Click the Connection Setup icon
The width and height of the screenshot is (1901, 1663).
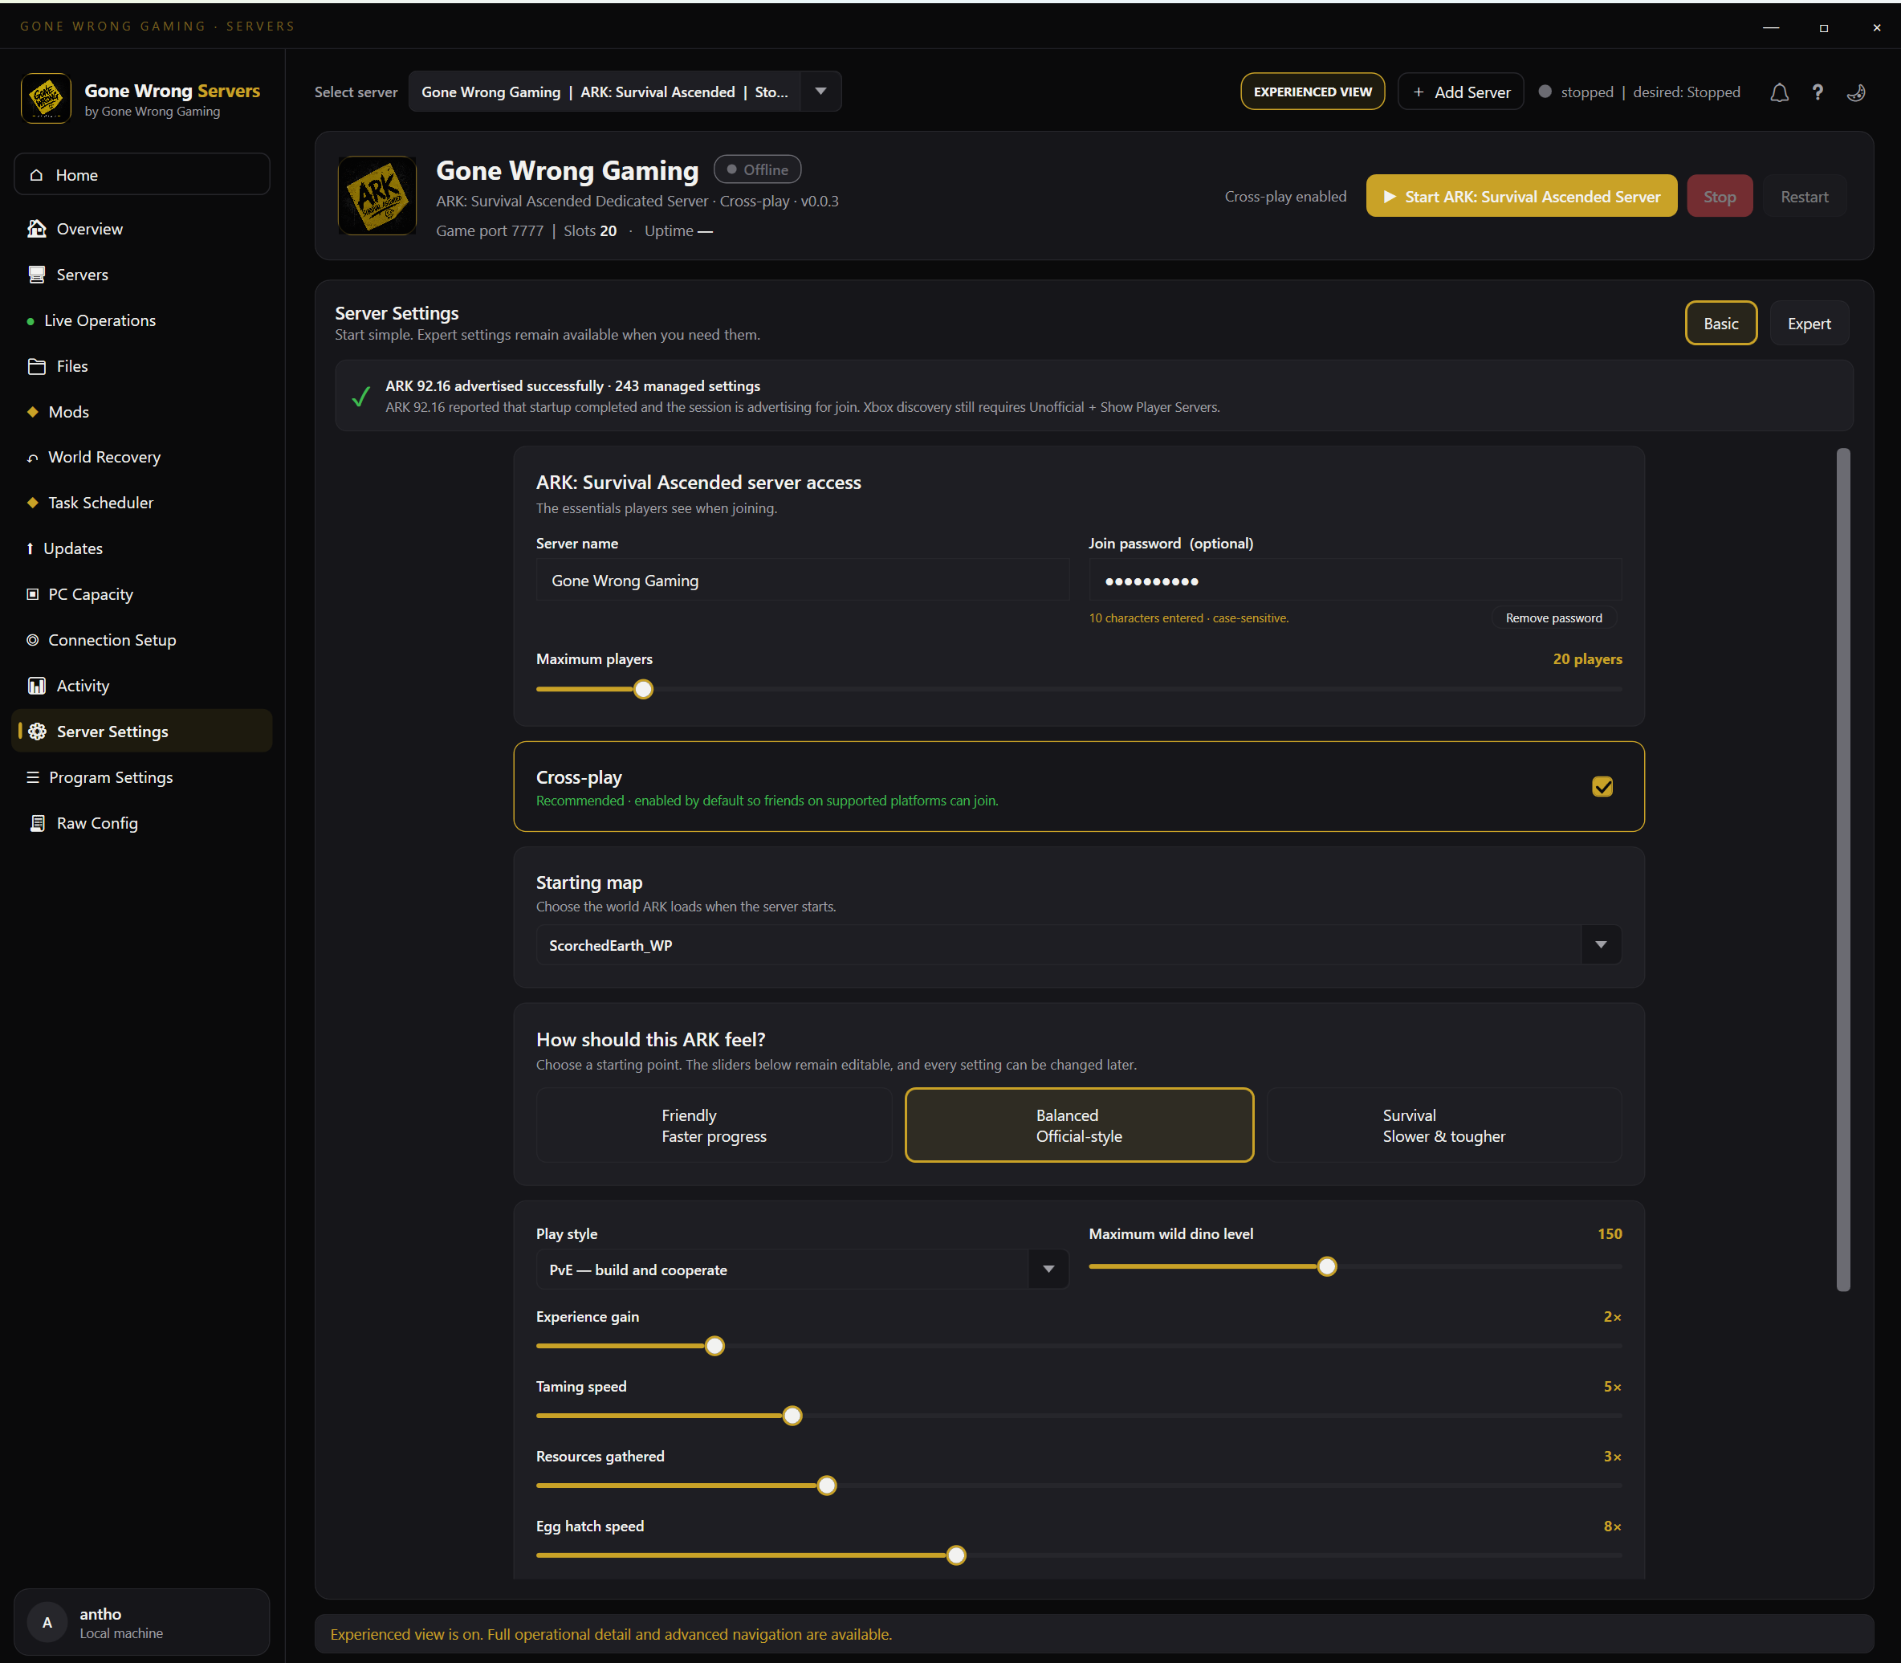(x=32, y=639)
